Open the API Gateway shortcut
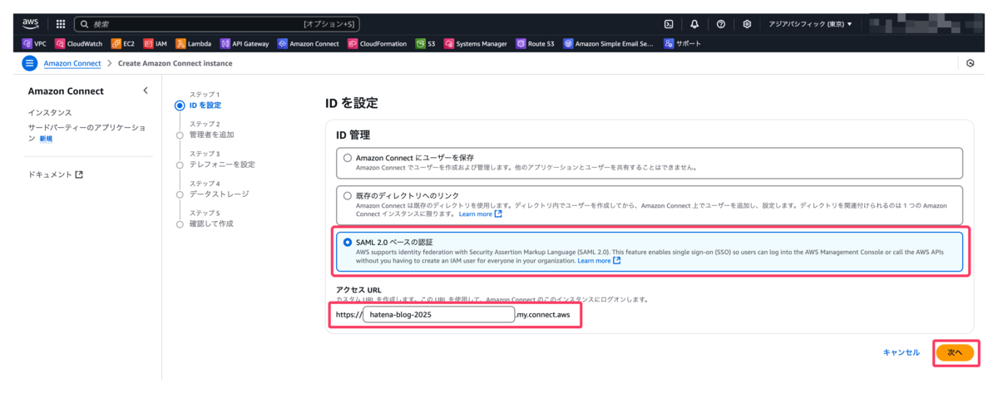 (245, 43)
